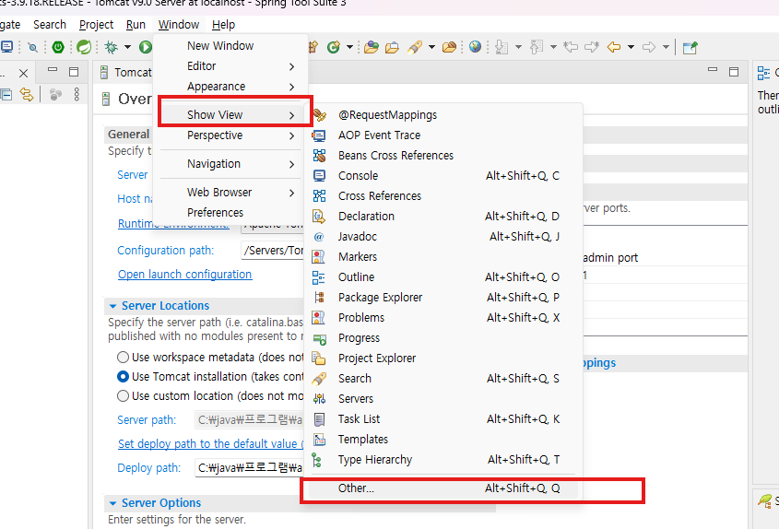Screen dimensions: 779x529
Task: Click the Open Perspective toolbar icon
Action: (690, 48)
